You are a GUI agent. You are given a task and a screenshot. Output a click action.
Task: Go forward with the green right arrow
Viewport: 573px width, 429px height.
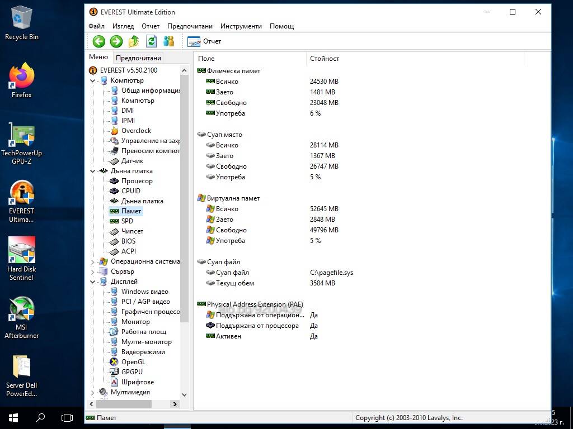pos(116,41)
